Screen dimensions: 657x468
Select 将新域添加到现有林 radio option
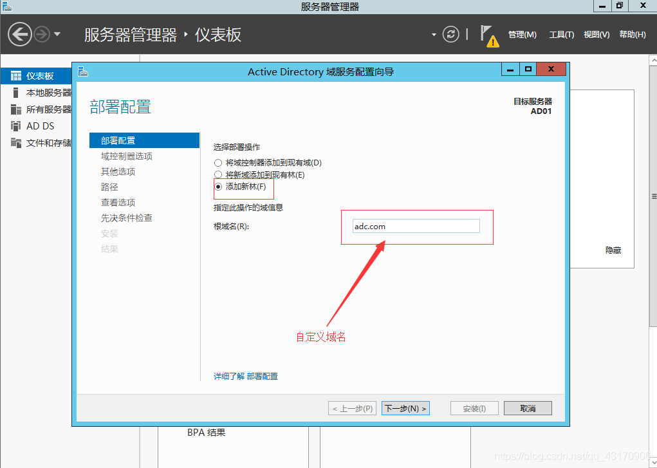[218, 175]
